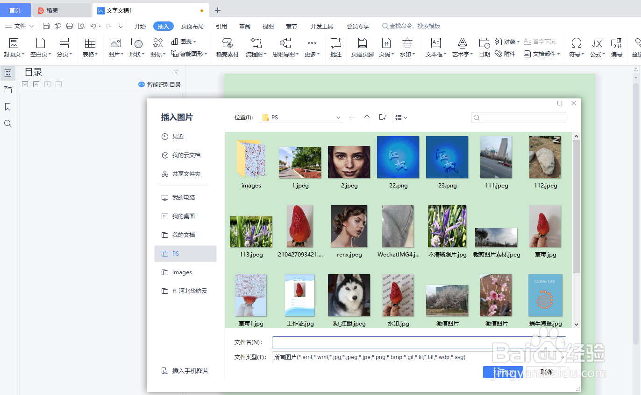Open the 稻壳 tab
641x395 pixels.
pos(62,10)
